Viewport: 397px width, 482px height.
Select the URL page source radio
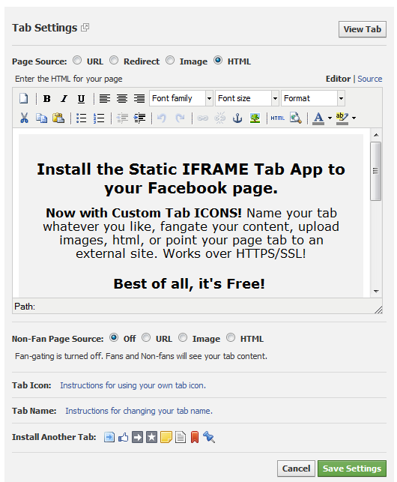(77, 60)
